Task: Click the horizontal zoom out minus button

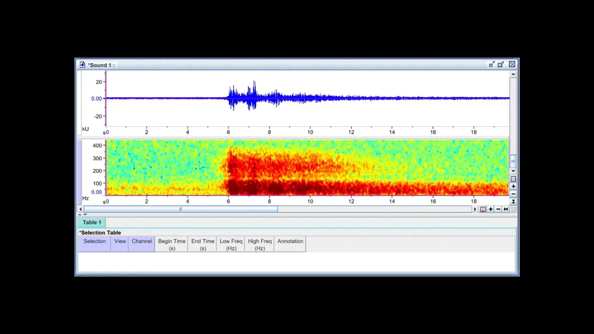Action: click(x=498, y=209)
